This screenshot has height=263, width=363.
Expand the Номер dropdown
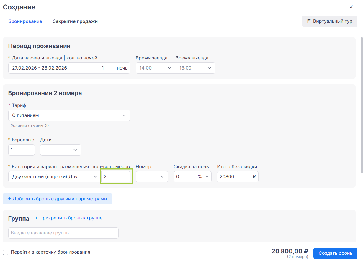[x=152, y=177]
